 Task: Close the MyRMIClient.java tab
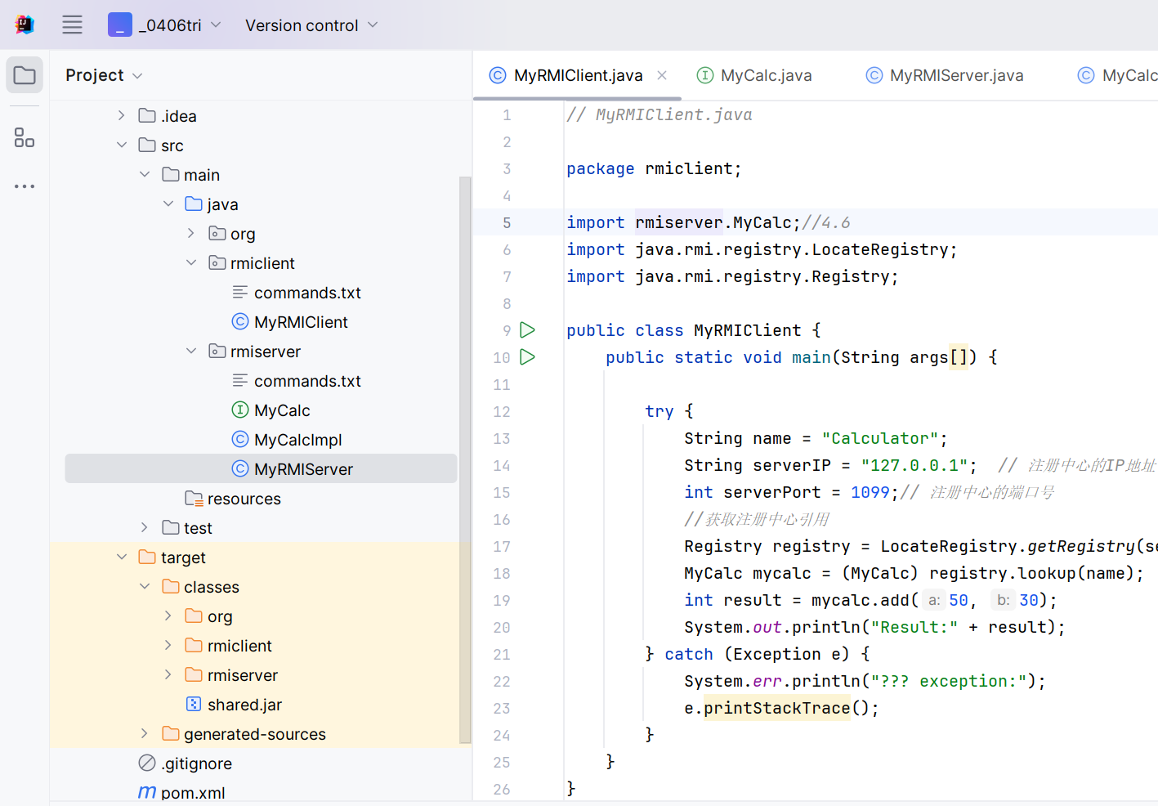(662, 75)
